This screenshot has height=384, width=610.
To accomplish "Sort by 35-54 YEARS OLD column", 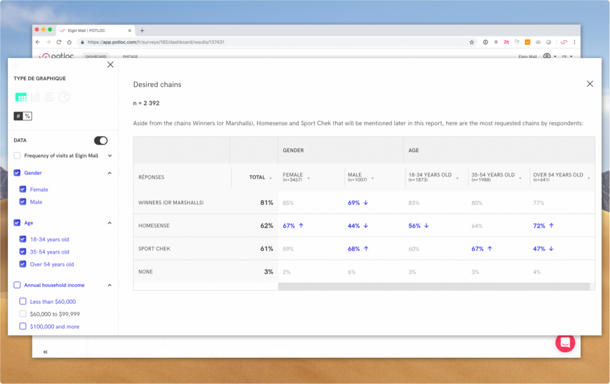I will pos(496,177).
